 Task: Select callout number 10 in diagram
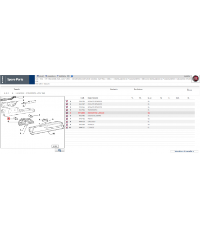click(54, 134)
